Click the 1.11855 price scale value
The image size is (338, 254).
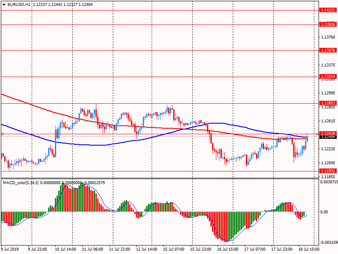(328, 177)
